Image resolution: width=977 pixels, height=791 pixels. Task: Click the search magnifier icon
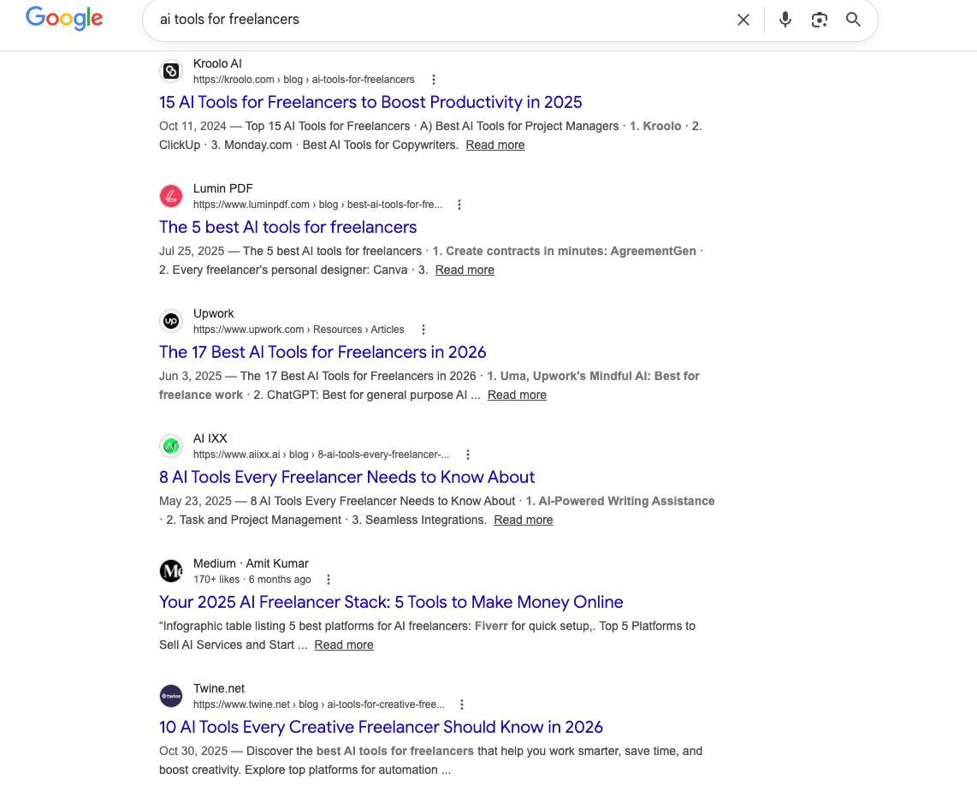coord(853,20)
